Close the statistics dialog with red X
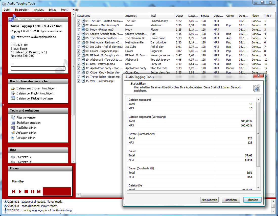Viewport: 278px width, 216px height. coord(258,76)
